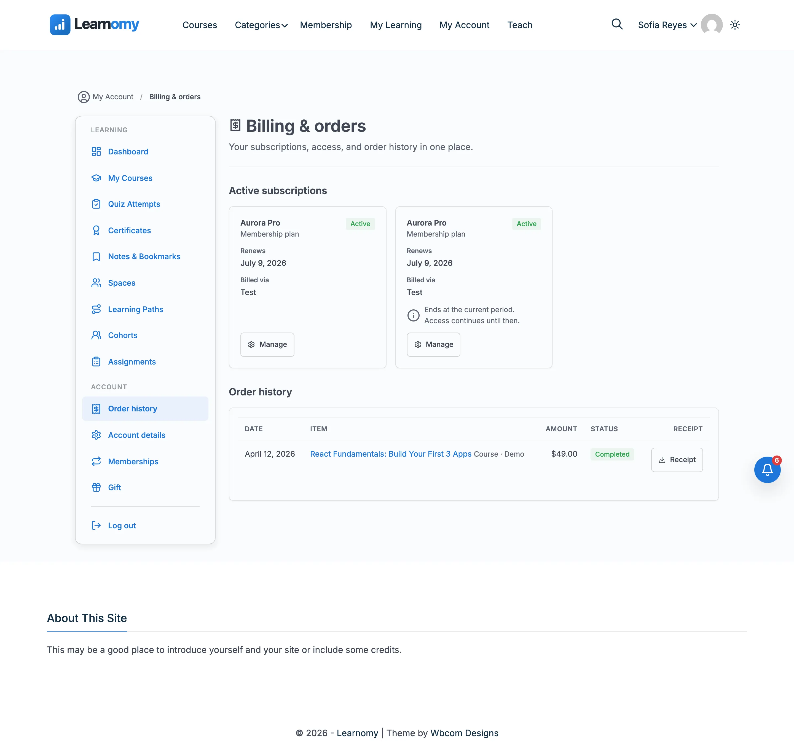Click the My Courses graduation cap icon
794x750 pixels.
click(96, 178)
